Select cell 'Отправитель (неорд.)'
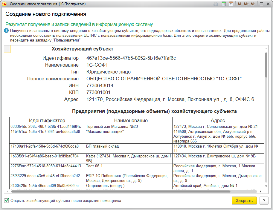The width and height of the screenshot is (273, 210). (x=129, y=186)
